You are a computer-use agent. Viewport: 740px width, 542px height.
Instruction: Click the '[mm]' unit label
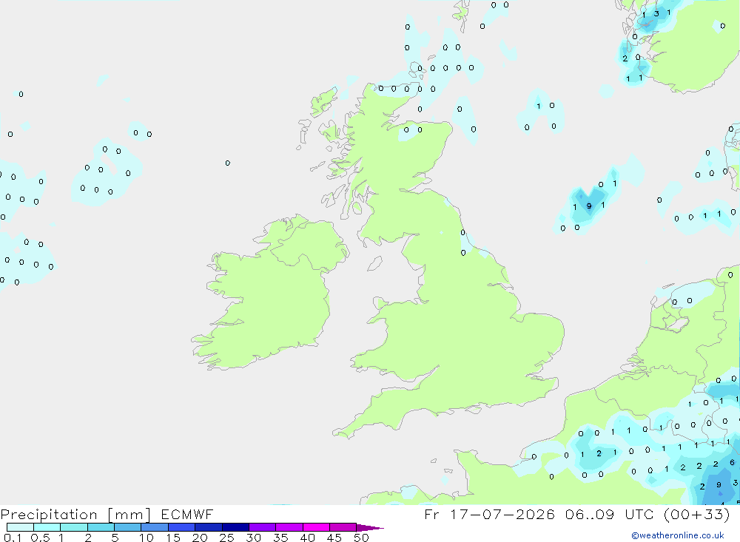[x=129, y=515]
